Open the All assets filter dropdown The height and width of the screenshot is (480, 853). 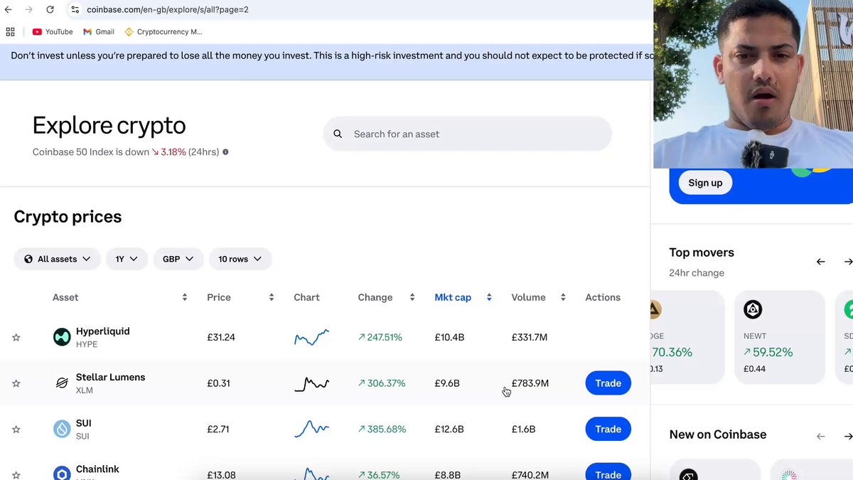coord(57,259)
